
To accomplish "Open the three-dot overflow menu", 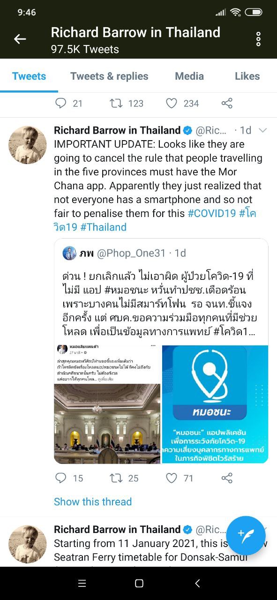I will (x=258, y=39).
